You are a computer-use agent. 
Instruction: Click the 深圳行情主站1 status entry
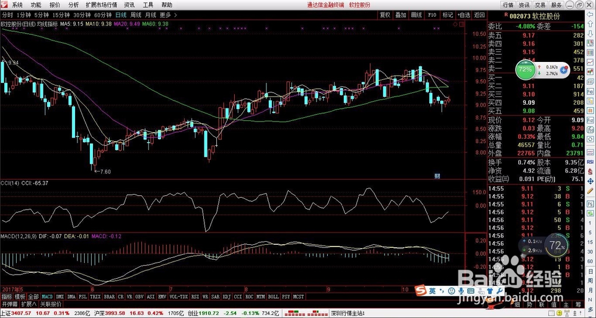click(x=348, y=313)
